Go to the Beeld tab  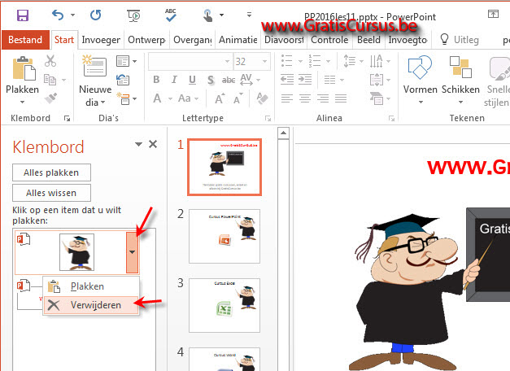(x=368, y=40)
